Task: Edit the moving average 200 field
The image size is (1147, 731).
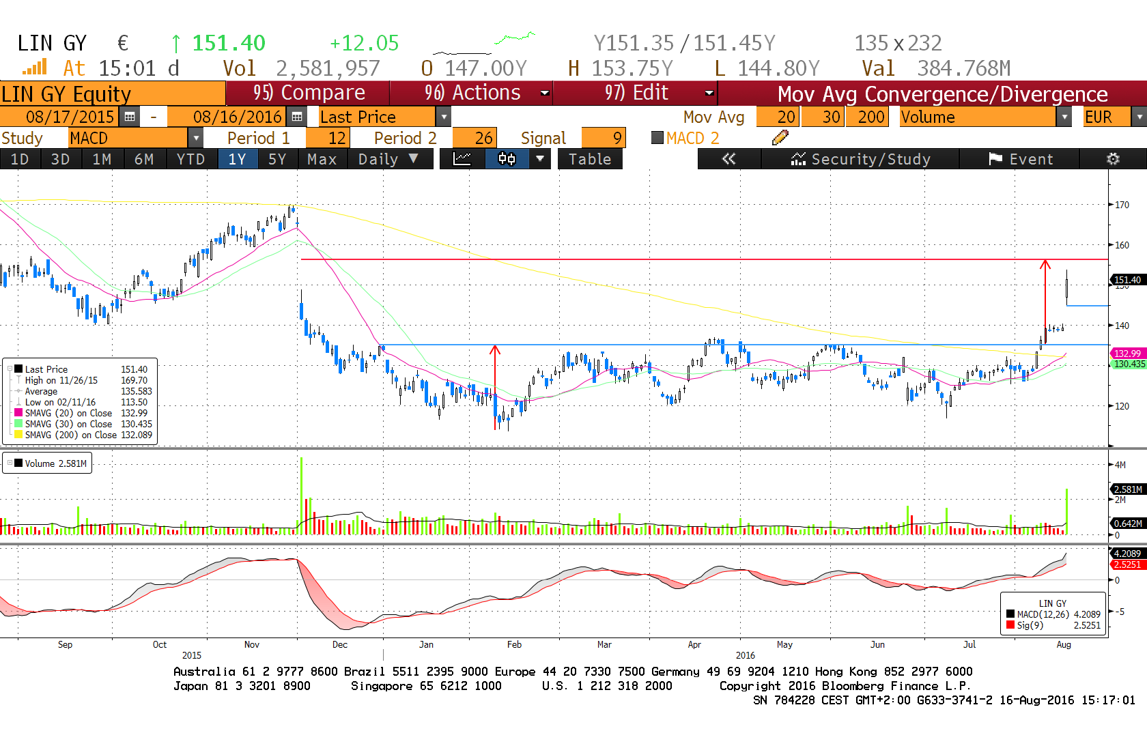Action: click(x=867, y=117)
